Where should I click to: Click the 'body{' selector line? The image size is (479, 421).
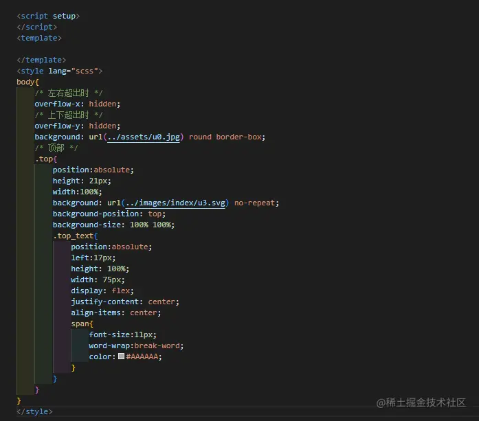pyautogui.click(x=27, y=82)
